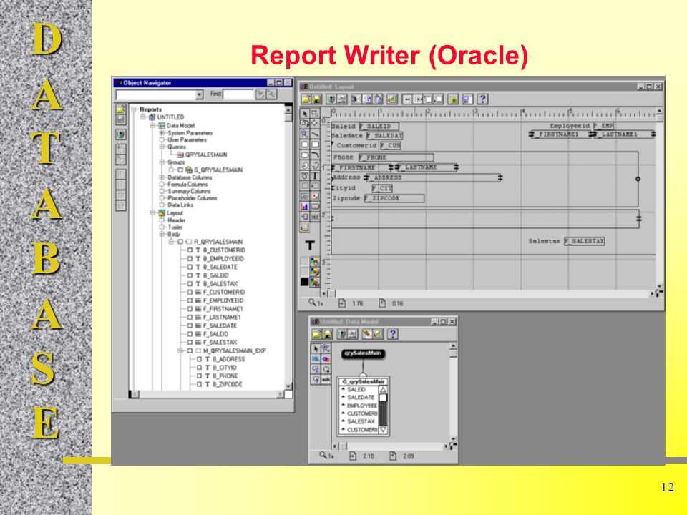This screenshot has height=515, width=687.
Task: Select the pointer tool in Data Model palette
Action: pyautogui.click(x=316, y=349)
